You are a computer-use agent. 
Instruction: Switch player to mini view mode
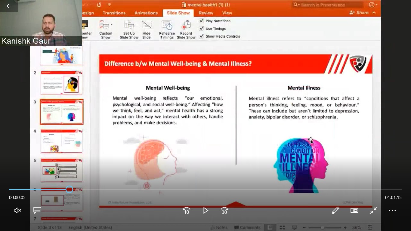click(354, 211)
